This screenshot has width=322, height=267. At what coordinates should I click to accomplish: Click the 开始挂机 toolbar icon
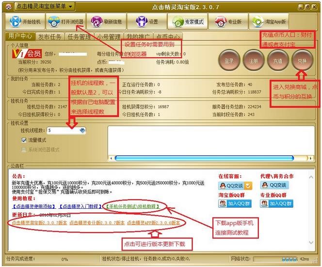coord(16,21)
